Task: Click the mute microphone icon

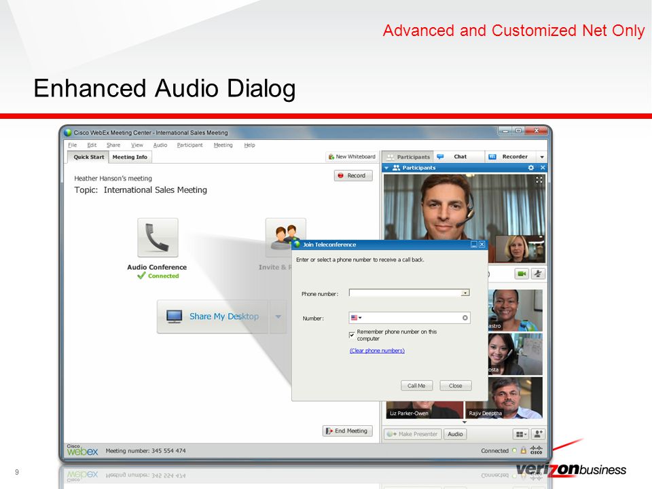Action: (x=538, y=274)
